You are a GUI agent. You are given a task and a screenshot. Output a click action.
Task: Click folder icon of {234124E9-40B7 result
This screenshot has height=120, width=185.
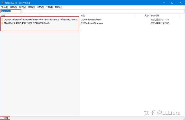coord(2,23)
